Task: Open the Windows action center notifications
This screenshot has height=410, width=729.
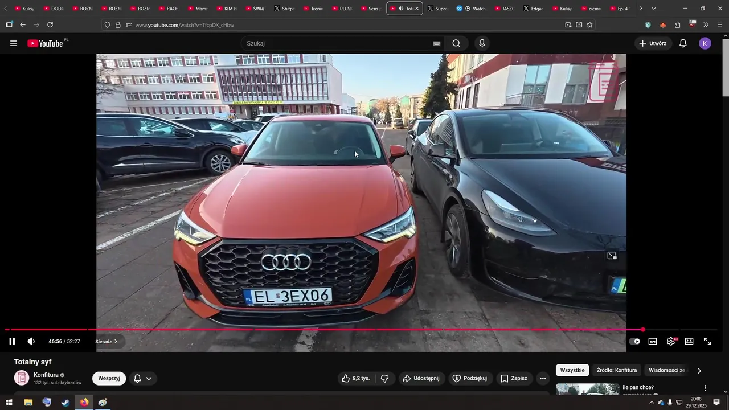Action: coord(716,403)
